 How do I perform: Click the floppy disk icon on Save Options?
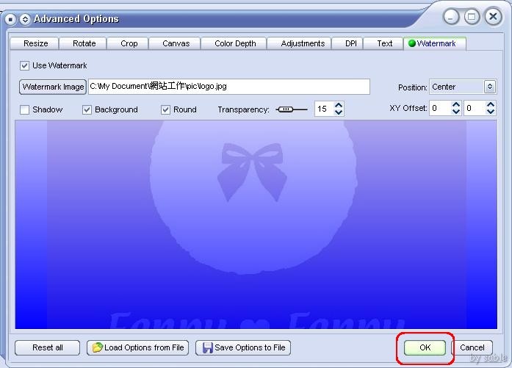(208, 347)
